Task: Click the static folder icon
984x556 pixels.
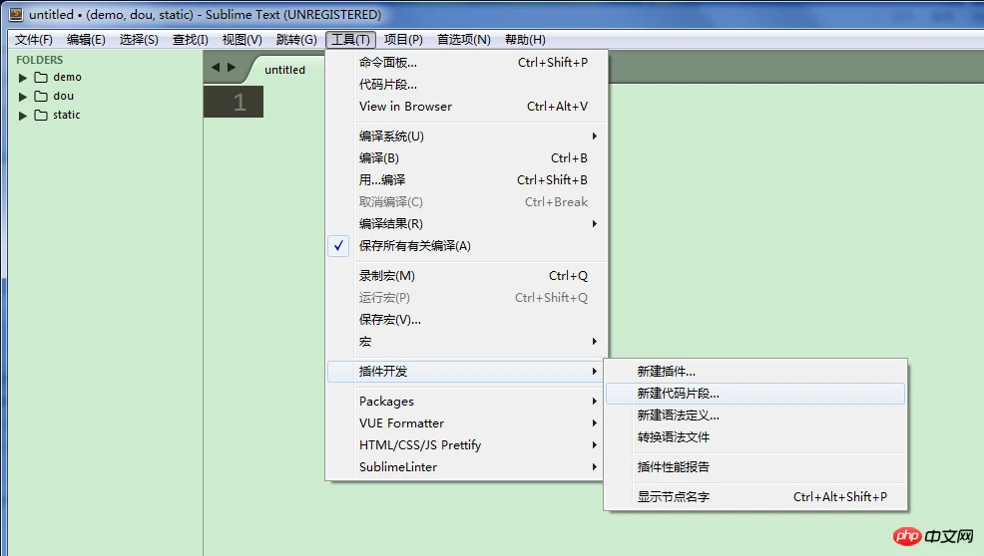Action: click(x=41, y=115)
